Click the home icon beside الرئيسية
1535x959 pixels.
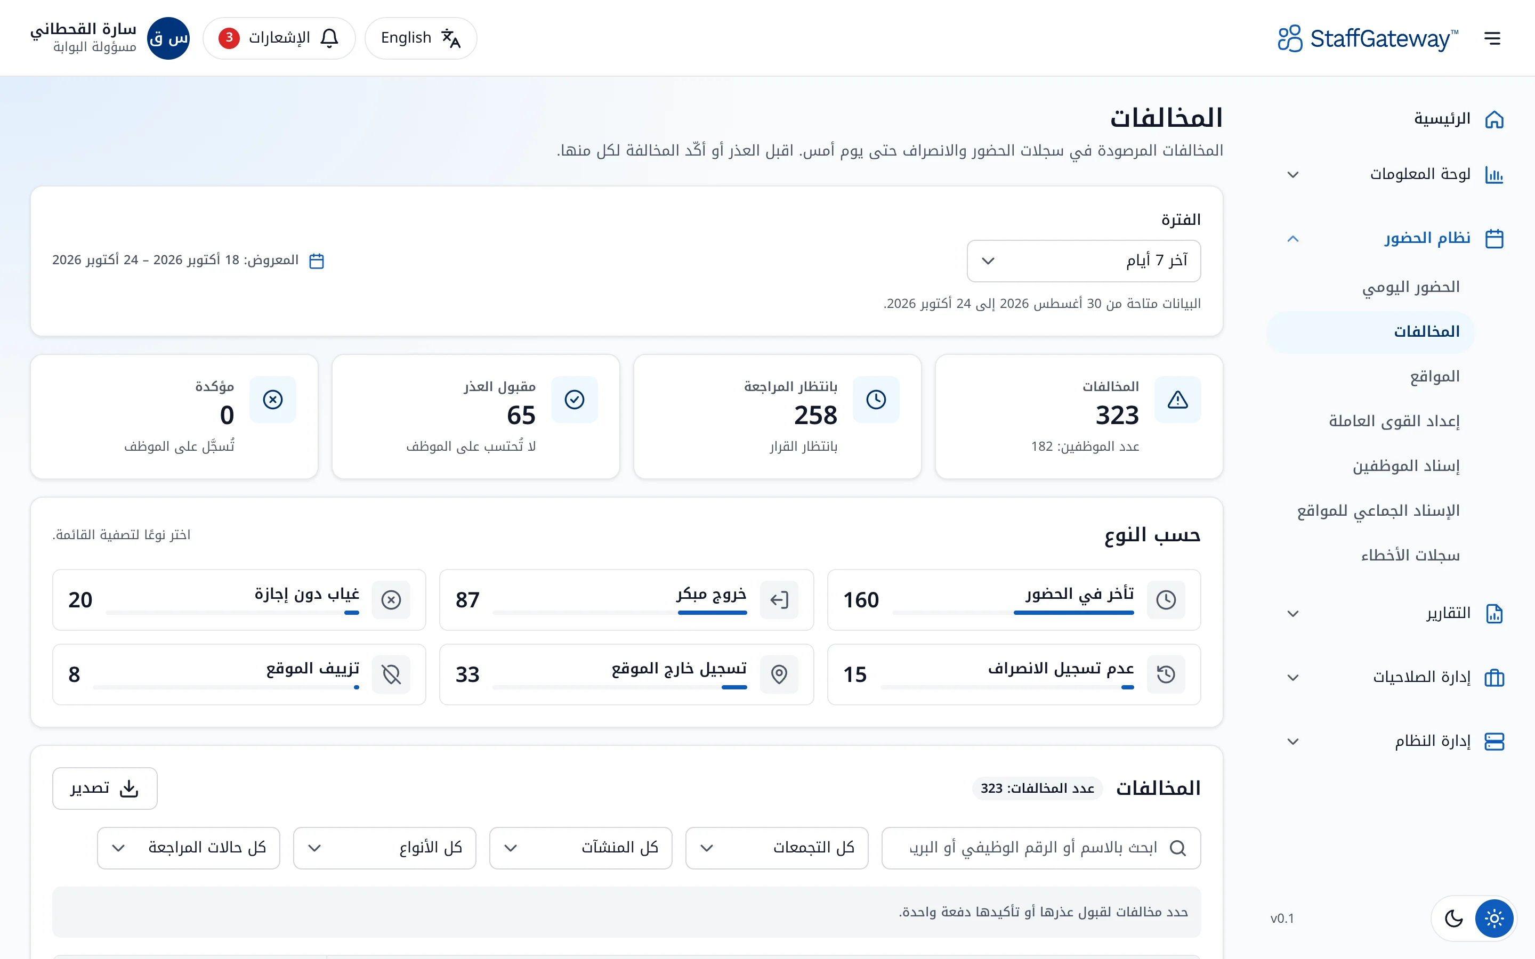pyautogui.click(x=1494, y=119)
